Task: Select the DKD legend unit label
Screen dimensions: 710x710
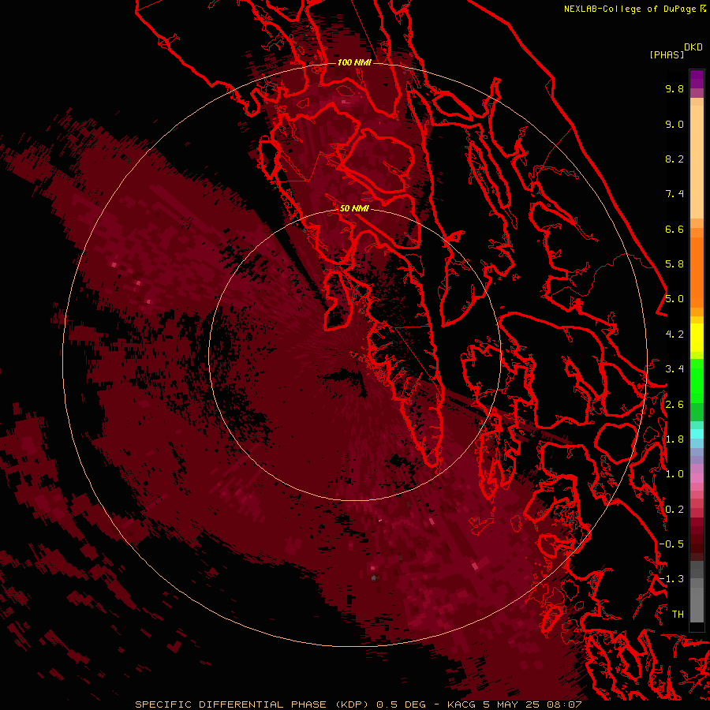Action: pos(693,47)
